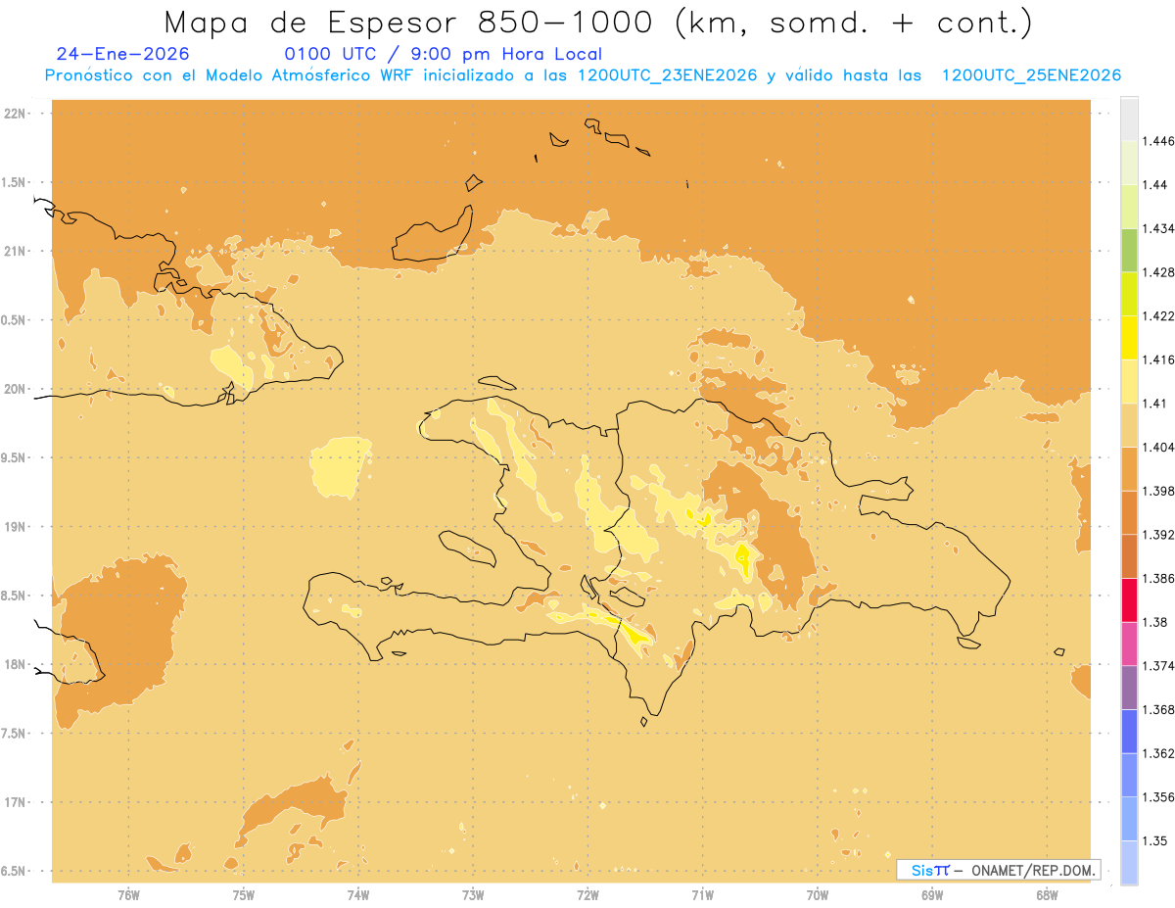Click the 'SisTT - ONAMET/REP.DOM.' credit box
Viewport: 1175px width, 908px height.
[999, 870]
